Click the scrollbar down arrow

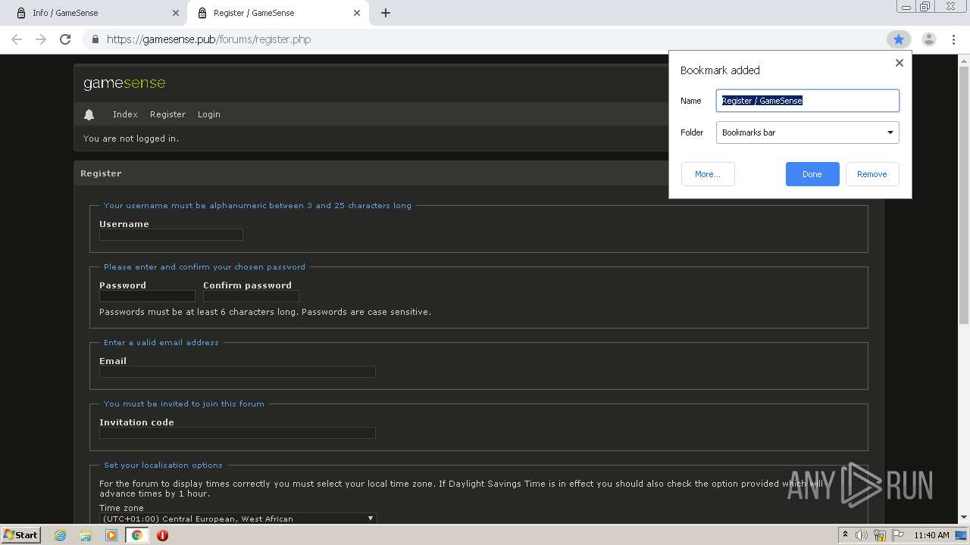click(x=964, y=518)
